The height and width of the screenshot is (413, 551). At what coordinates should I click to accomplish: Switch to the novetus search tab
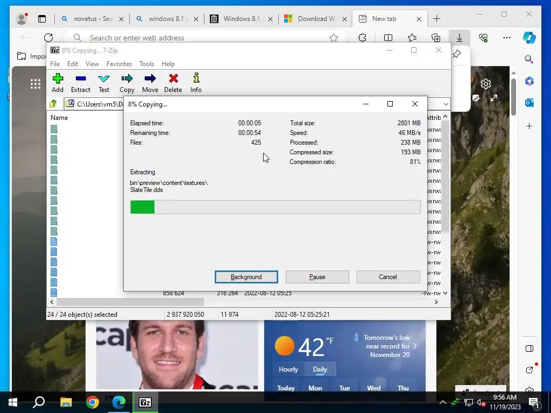tap(92, 19)
